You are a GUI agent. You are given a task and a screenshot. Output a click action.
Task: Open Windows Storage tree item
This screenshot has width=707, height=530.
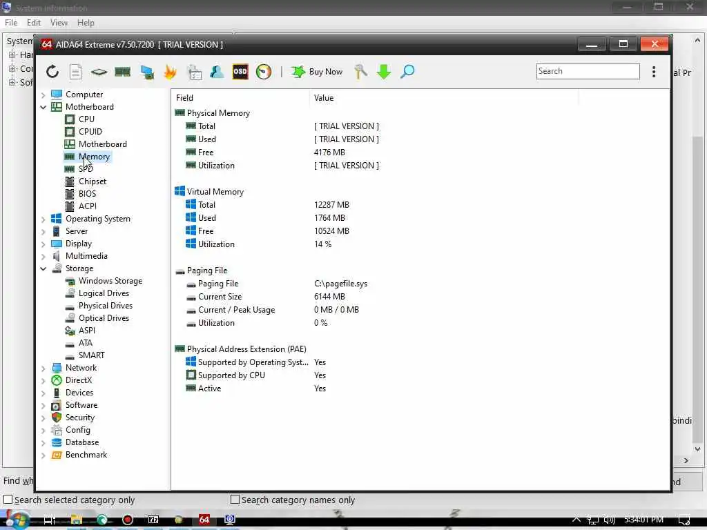(x=110, y=281)
